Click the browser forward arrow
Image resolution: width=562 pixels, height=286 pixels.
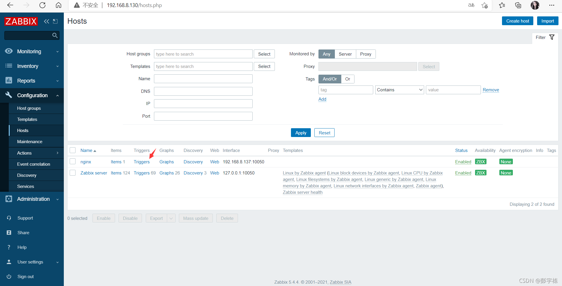[x=26, y=5]
